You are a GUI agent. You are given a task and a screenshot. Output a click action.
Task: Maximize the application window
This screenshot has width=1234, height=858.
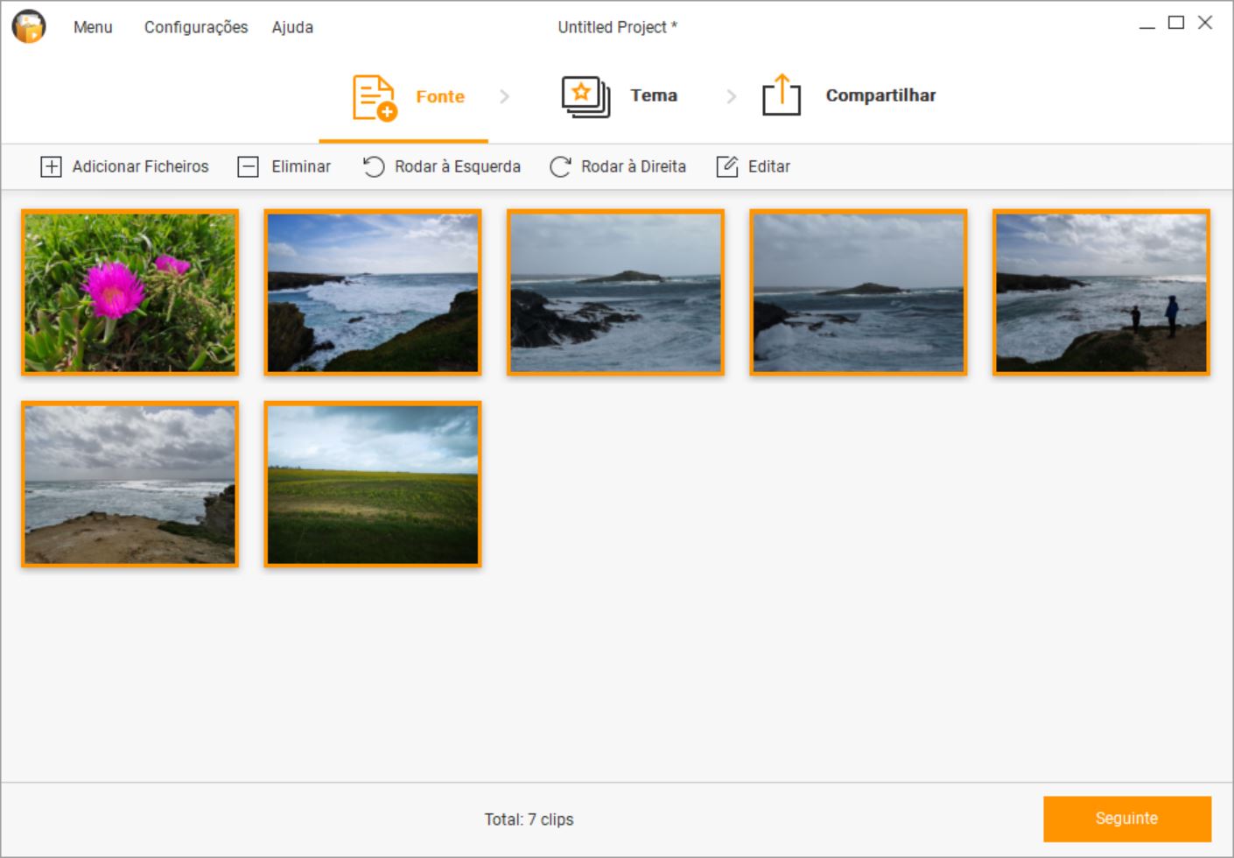1176,23
